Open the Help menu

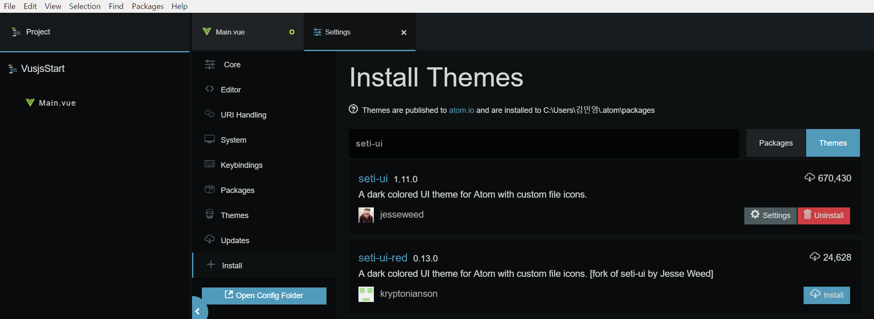(180, 6)
